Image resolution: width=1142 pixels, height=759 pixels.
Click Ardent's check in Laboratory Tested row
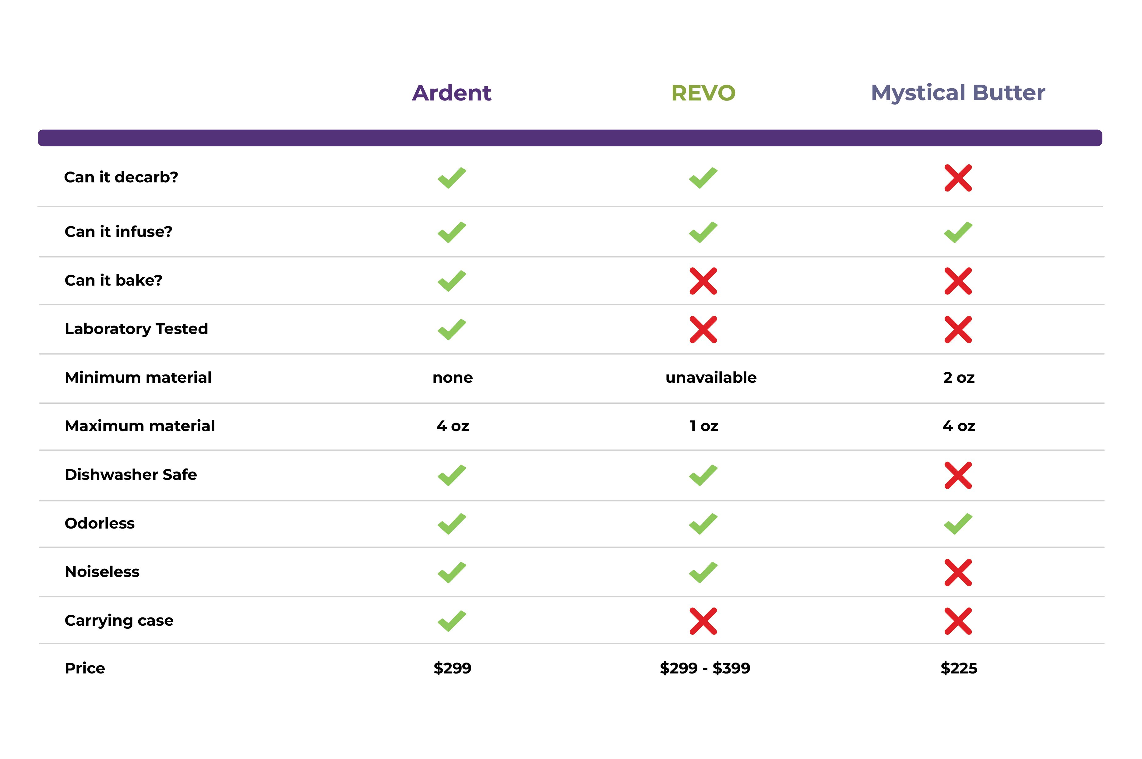pyautogui.click(x=452, y=330)
